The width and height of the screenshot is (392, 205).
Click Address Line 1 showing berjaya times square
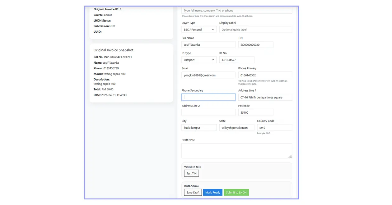point(265,97)
